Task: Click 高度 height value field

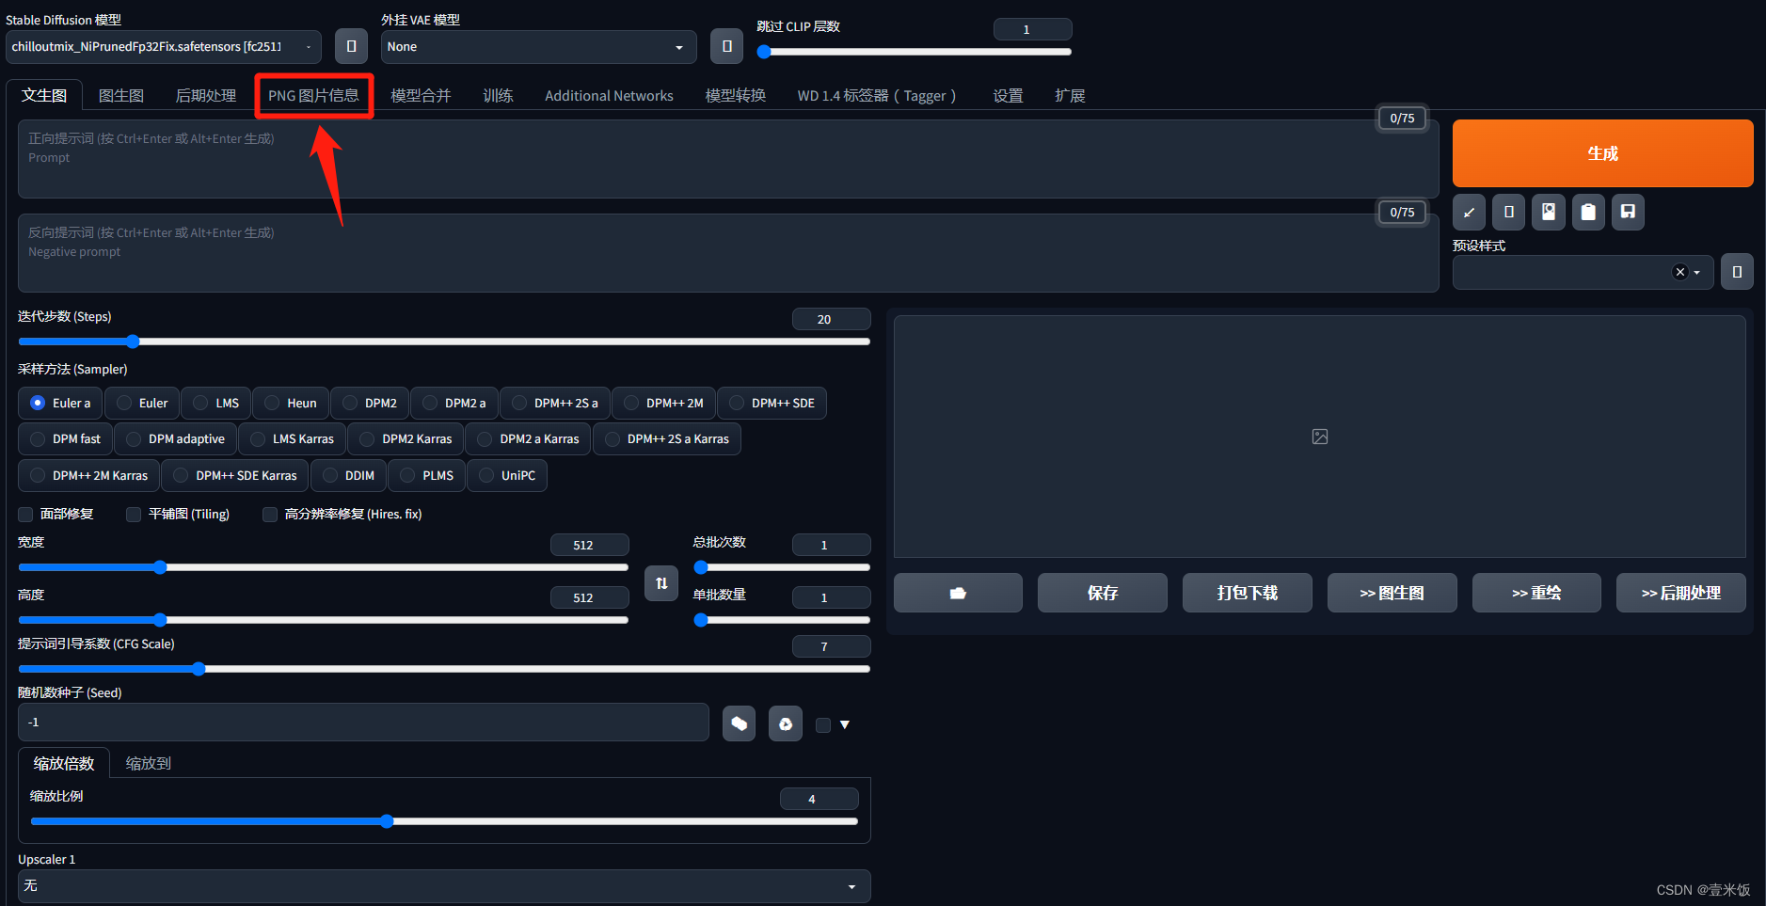Action: (589, 597)
